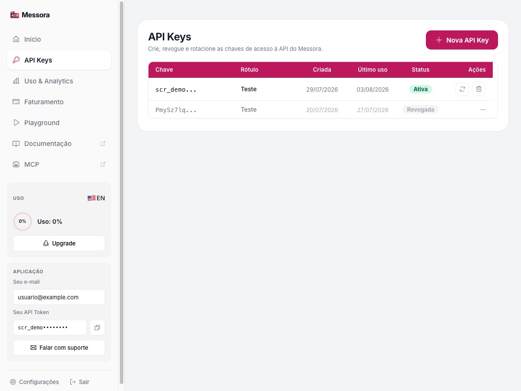Click the Teste label in PmySz7lq row
The height and width of the screenshot is (391, 521).
(x=249, y=109)
